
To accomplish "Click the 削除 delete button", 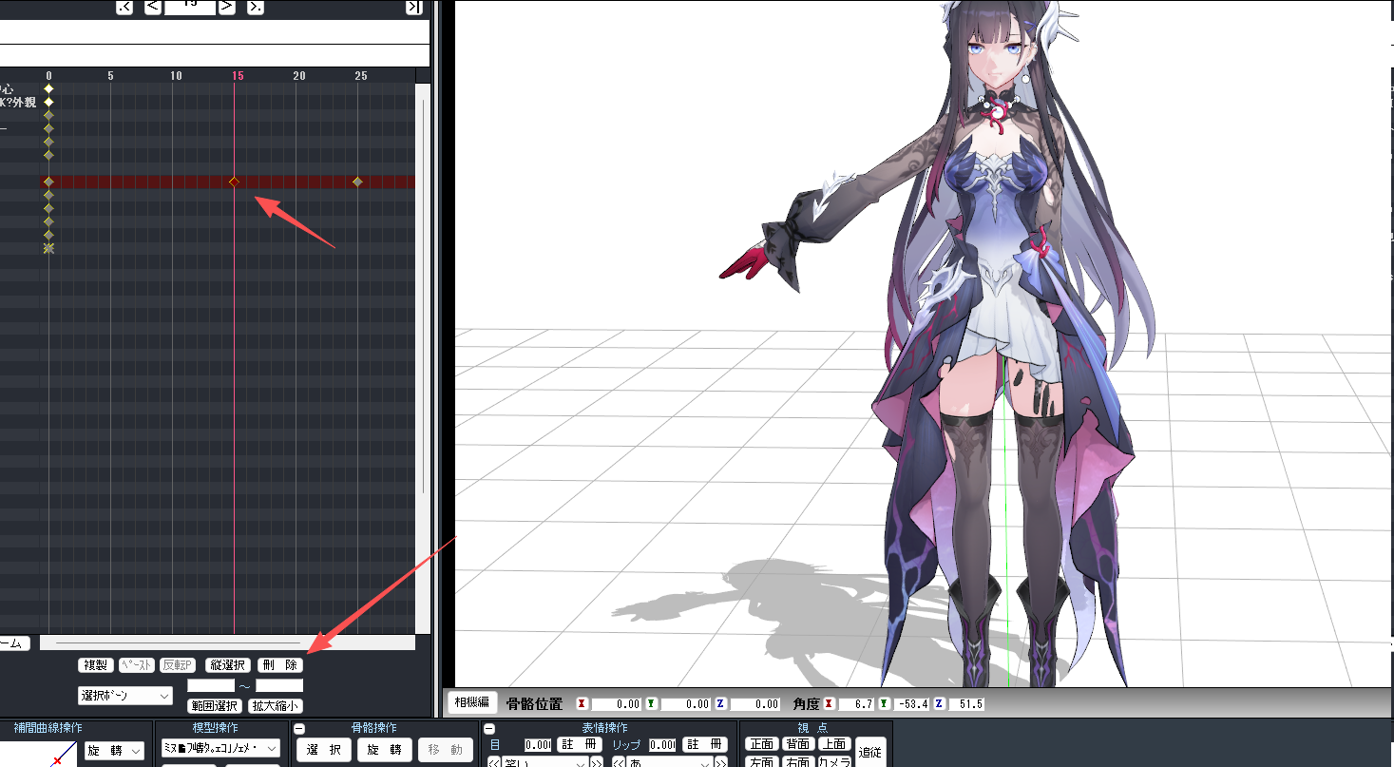I will click(280, 665).
